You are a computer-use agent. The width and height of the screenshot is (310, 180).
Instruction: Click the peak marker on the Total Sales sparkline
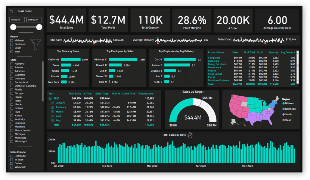click(71, 38)
